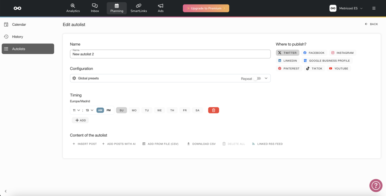Click ADD POSTS WITH AI
The width and height of the screenshot is (386, 196).
[119, 144]
